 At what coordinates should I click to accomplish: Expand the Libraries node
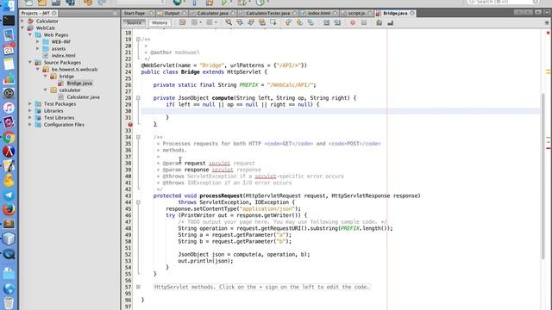(30, 111)
